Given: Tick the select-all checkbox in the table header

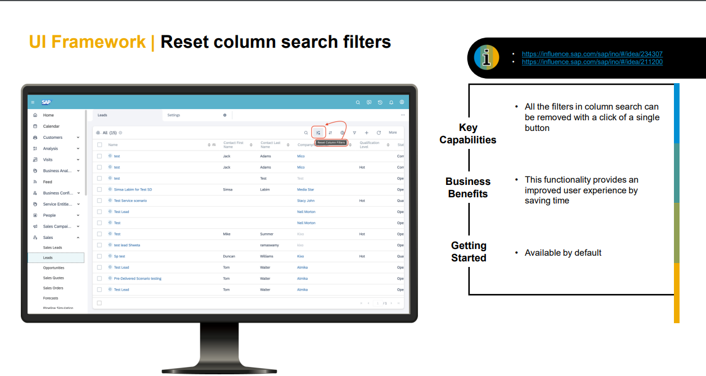Looking at the screenshot, I should [x=100, y=145].
